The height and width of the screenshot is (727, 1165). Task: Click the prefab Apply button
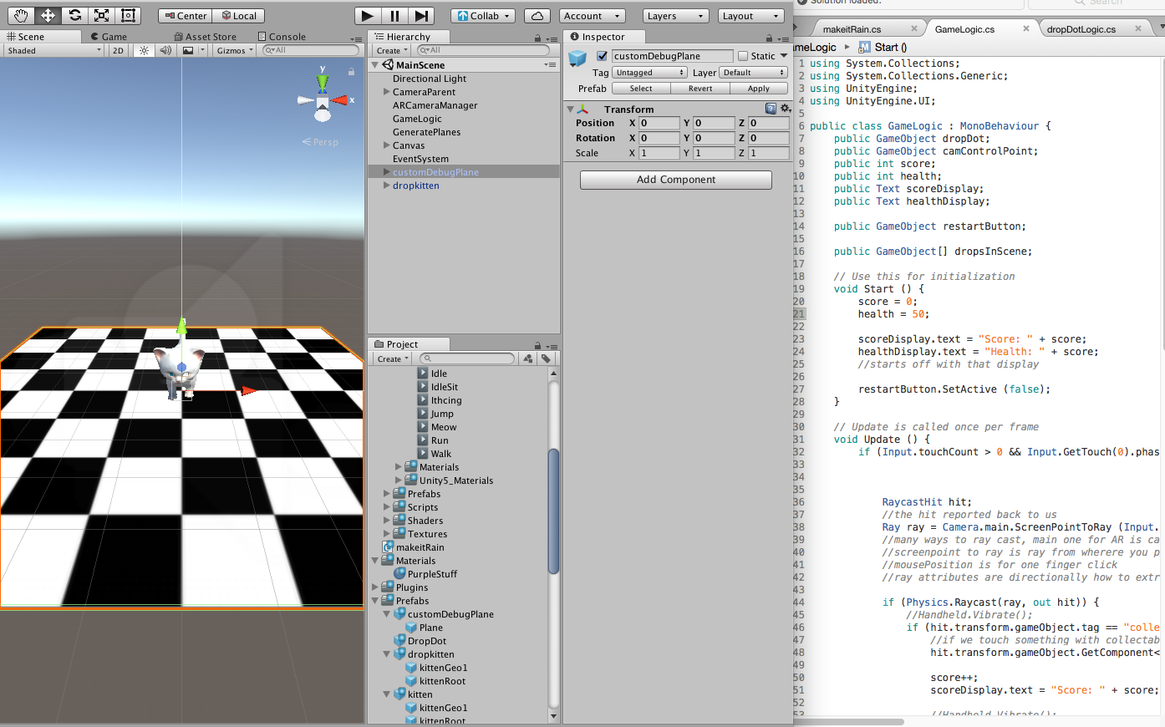click(759, 89)
